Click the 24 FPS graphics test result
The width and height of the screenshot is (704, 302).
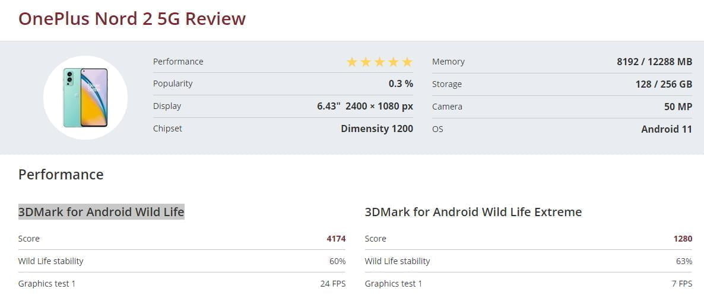coord(333,284)
